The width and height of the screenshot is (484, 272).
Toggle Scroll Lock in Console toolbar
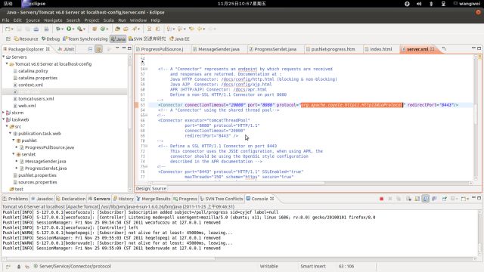[x=417, y=199]
